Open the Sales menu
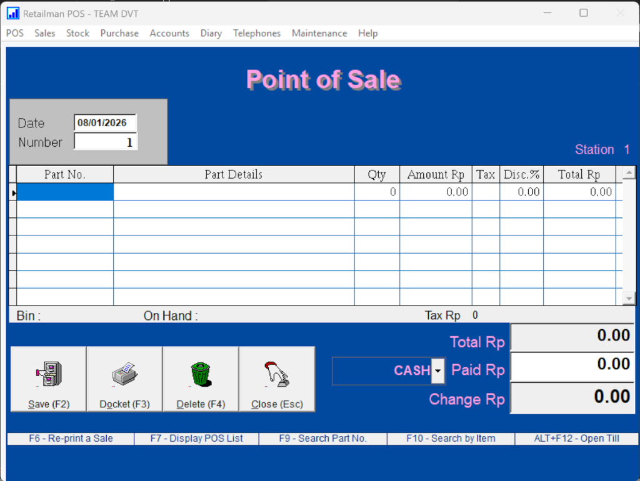 [x=45, y=33]
